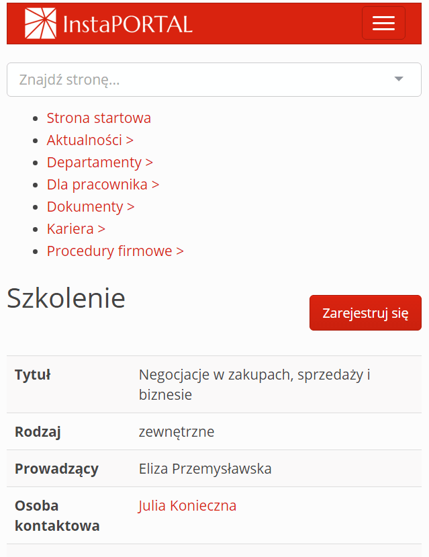Expand the Dla pracownika submenu
Image resolution: width=429 pixels, height=557 pixels.
pyautogui.click(x=155, y=184)
